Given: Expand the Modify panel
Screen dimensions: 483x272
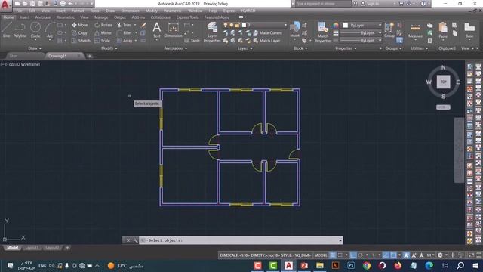Looking at the screenshot, I should (109, 48).
